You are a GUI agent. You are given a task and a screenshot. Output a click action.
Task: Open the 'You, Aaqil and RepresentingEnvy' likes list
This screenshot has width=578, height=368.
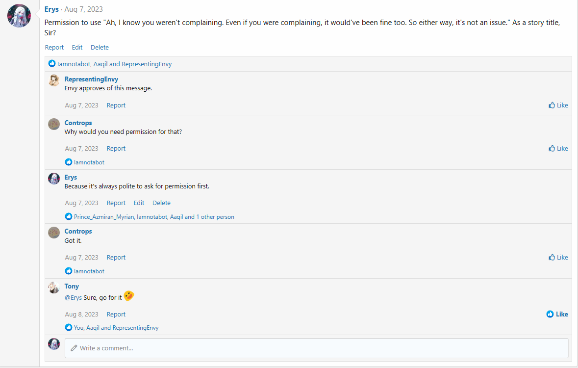click(116, 328)
